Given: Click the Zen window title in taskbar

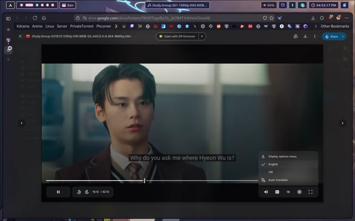Looking at the screenshot, I should click(67, 5).
